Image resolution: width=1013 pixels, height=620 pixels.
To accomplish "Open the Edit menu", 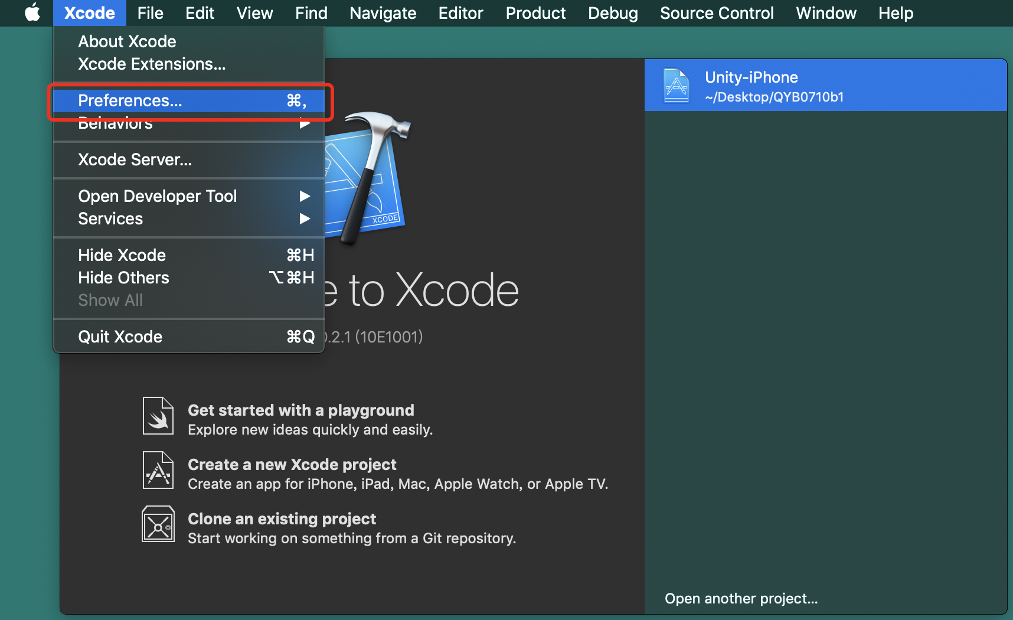I will pos(200,13).
